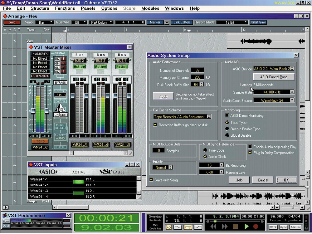Open the File Cache Scheme dropdown
This screenshot has height=234, width=312.
pyautogui.click(x=209, y=117)
